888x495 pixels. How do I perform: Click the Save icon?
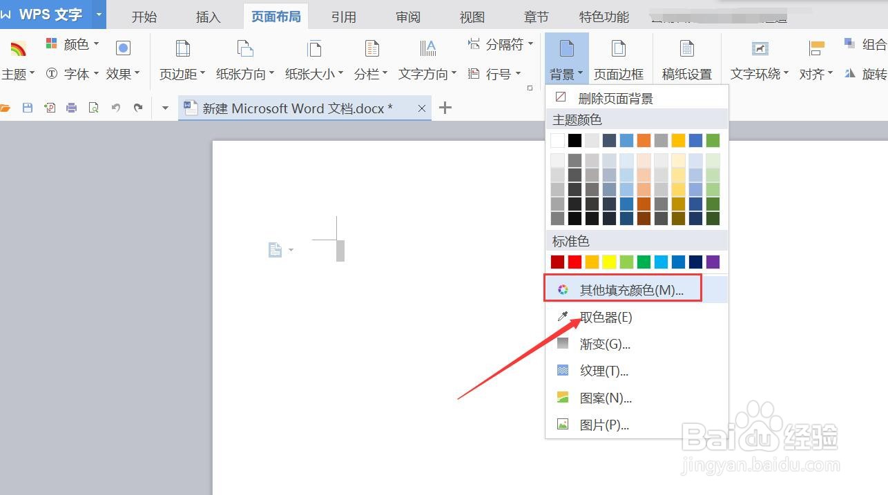coord(28,108)
